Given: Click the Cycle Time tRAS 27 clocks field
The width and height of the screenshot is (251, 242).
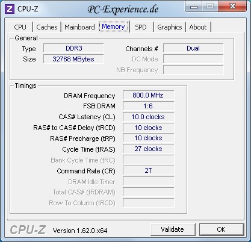Looking at the screenshot, I should pos(148,149).
